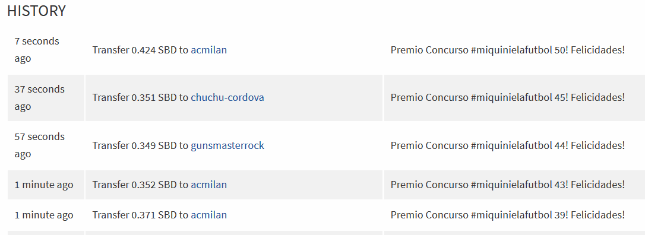Click the memo for #miquinielafutbol 50
645x235 pixels.
[x=508, y=50]
